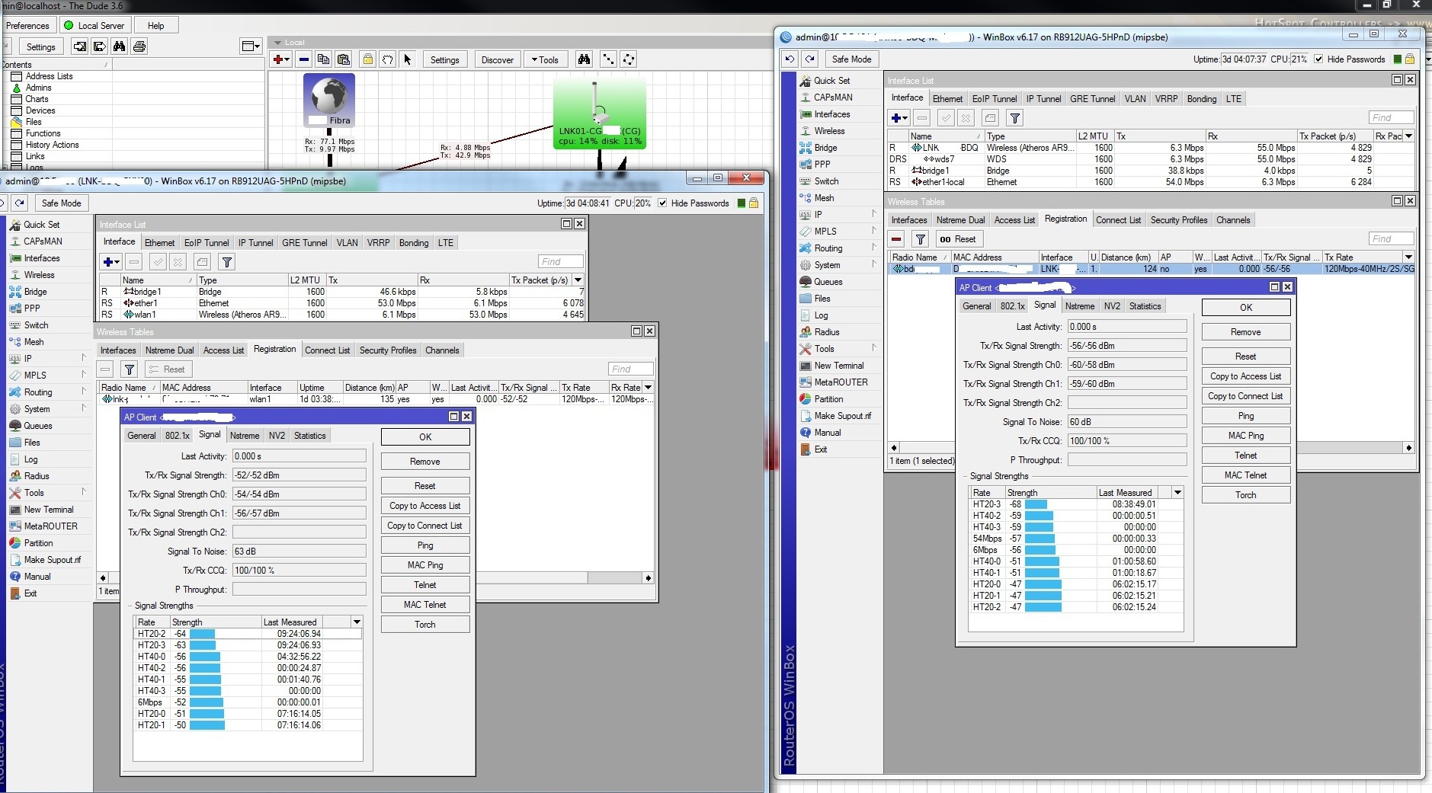1432x793 pixels.
Task: Select the Fibra globe device on the map
Action: (x=329, y=100)
